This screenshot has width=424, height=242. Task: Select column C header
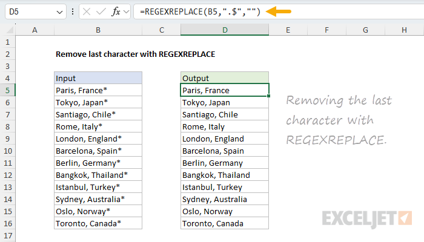point(162,30)
